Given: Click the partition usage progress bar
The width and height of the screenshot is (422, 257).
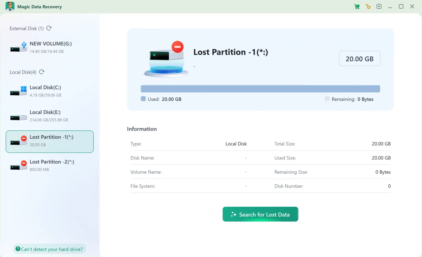Looking at the screenshot, I should click(260, 88).
